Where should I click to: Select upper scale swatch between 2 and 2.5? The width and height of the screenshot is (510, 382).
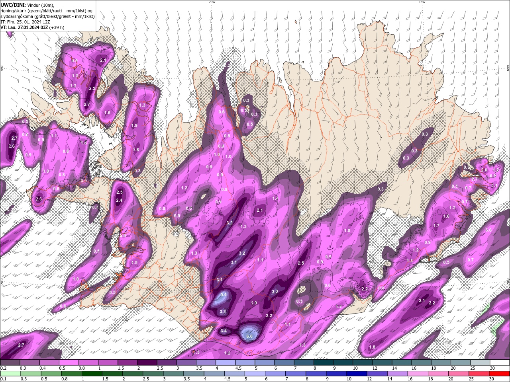147,363
